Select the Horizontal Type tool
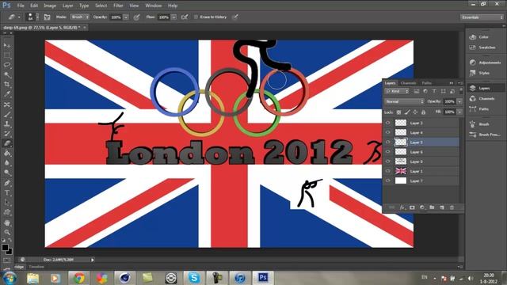Viewport: 507px width, 285px height. click(x=7, y=193)
